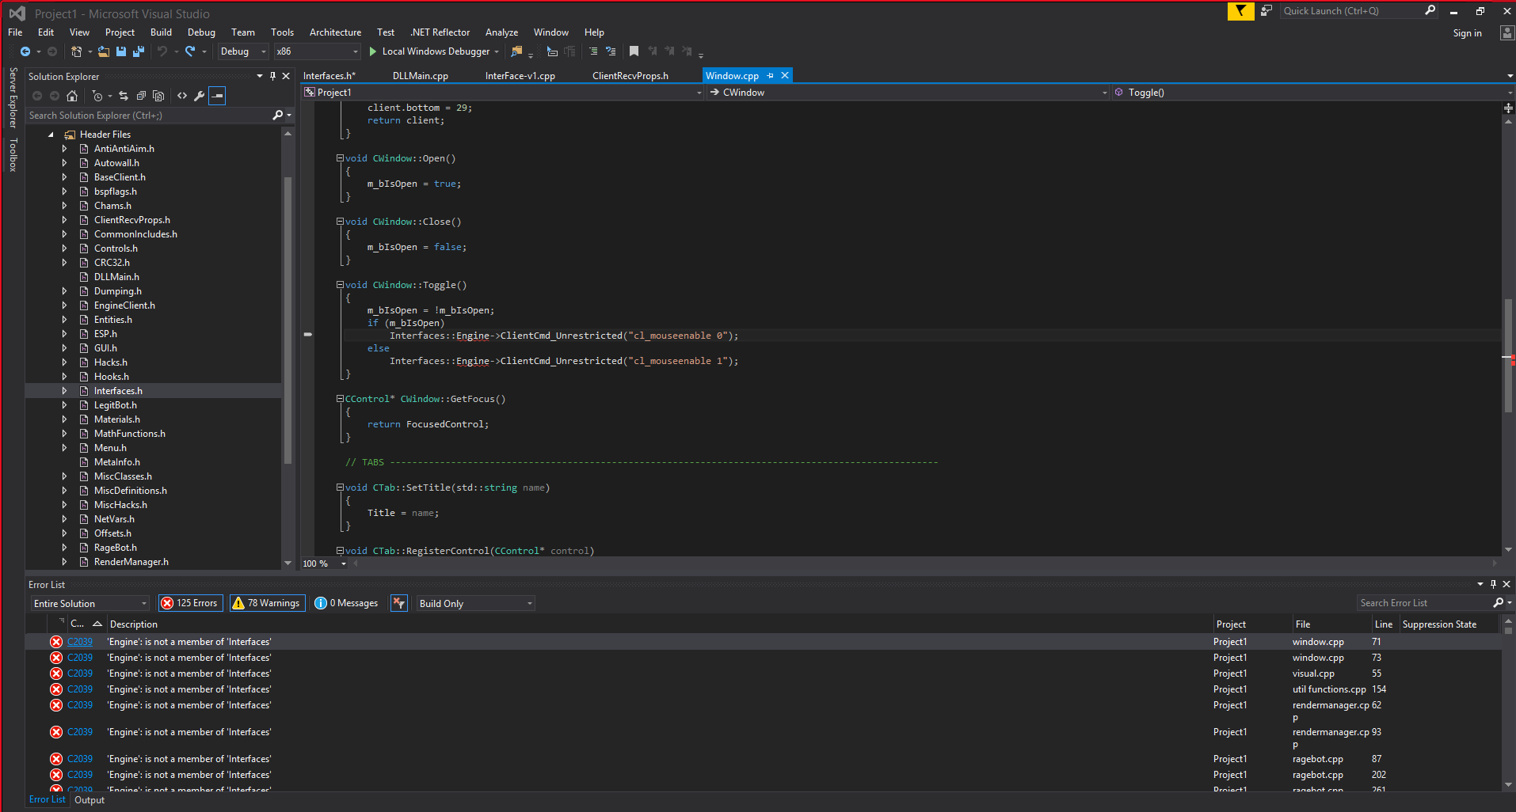Image resolution: width=1516 pixels, height=812 pixels.
Task: Click the Solution Explorer Home icon
Action: pyautogui.click(x=72, y=96)
